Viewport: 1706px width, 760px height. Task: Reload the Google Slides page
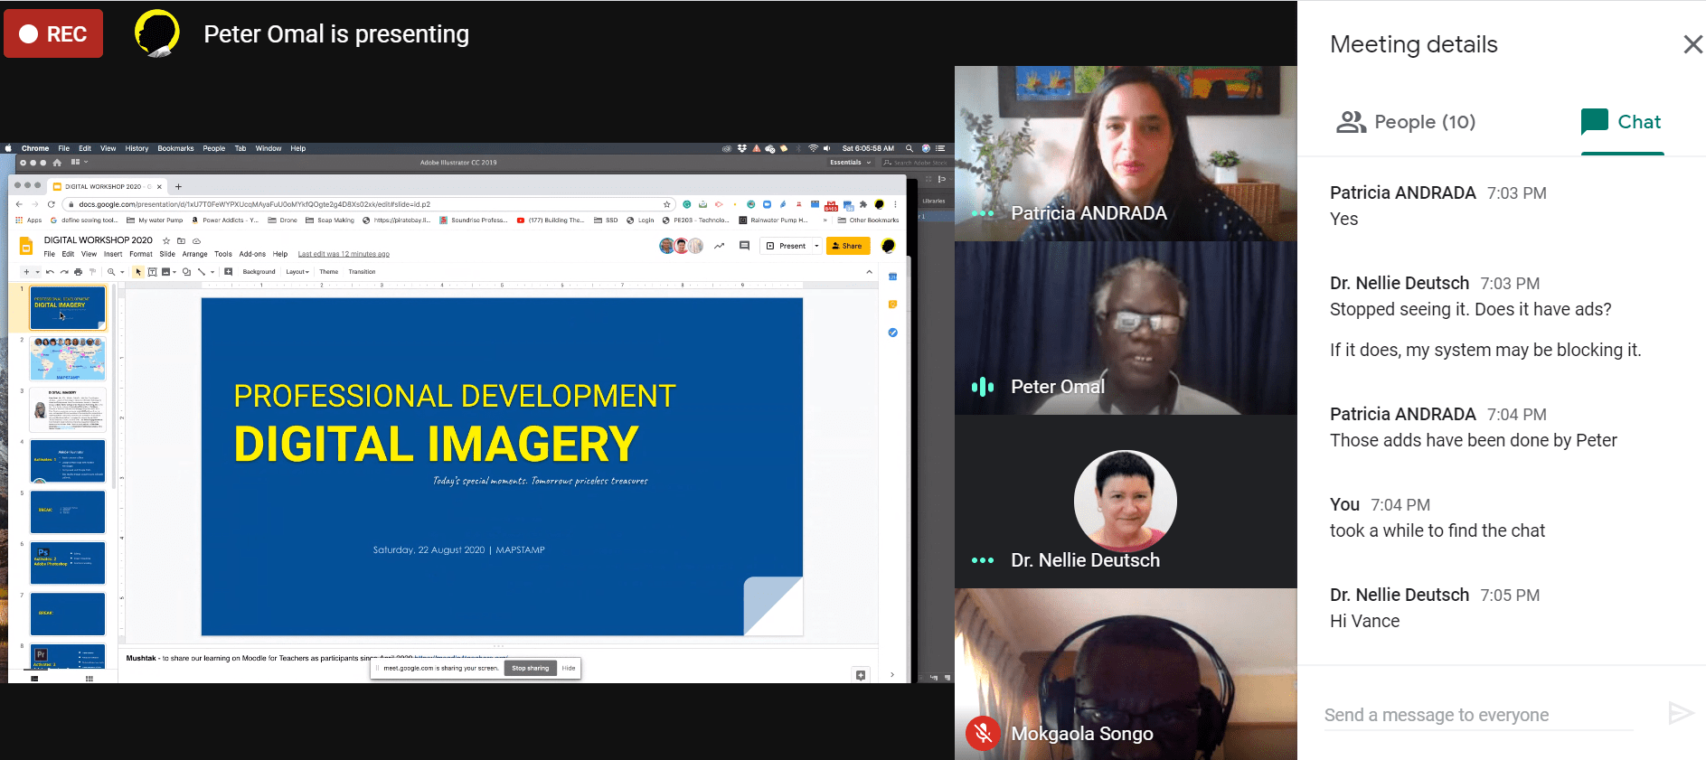(x=52, y=204)
